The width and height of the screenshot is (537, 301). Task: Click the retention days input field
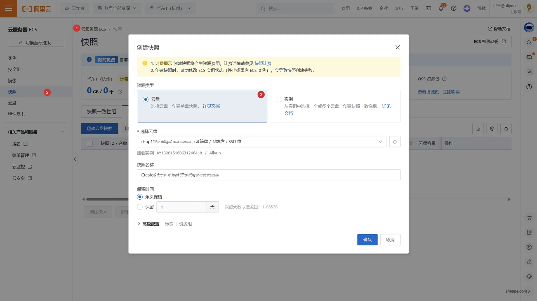pos(181,207)
